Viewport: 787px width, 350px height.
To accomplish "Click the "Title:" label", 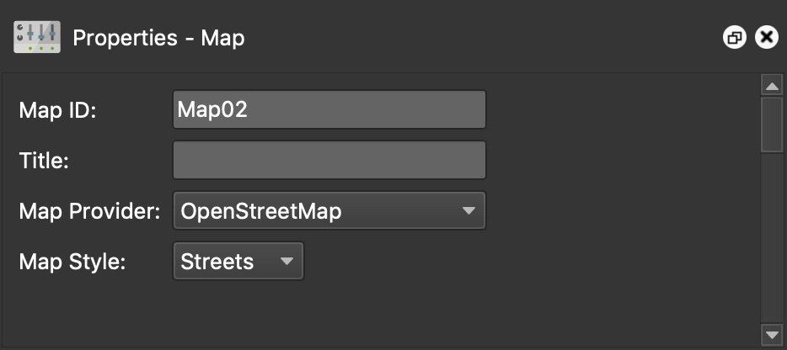I will [x=44, y=161].
